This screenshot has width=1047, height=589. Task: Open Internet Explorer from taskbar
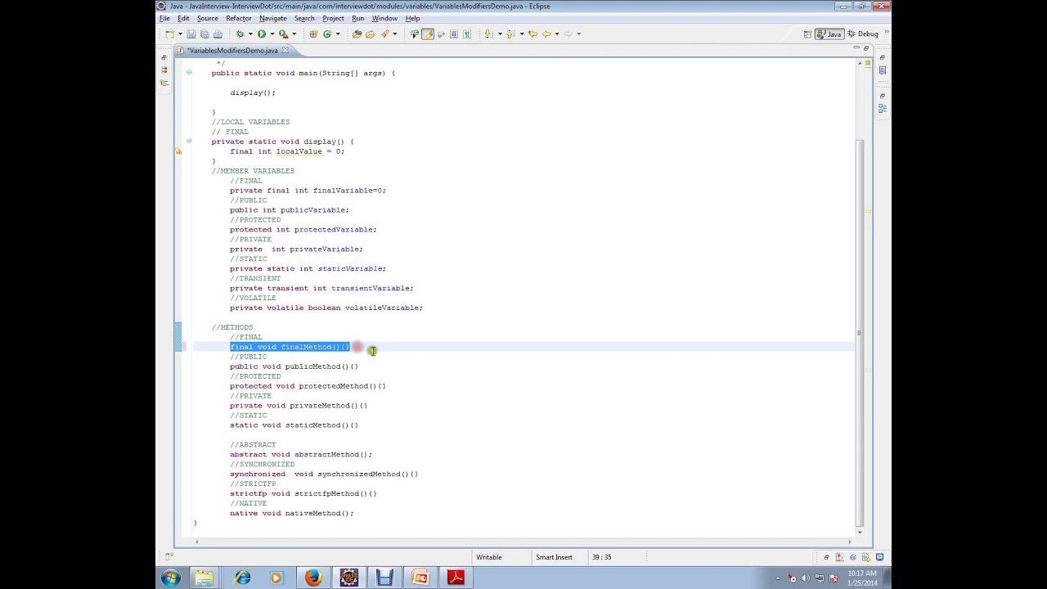click(243, 578)
